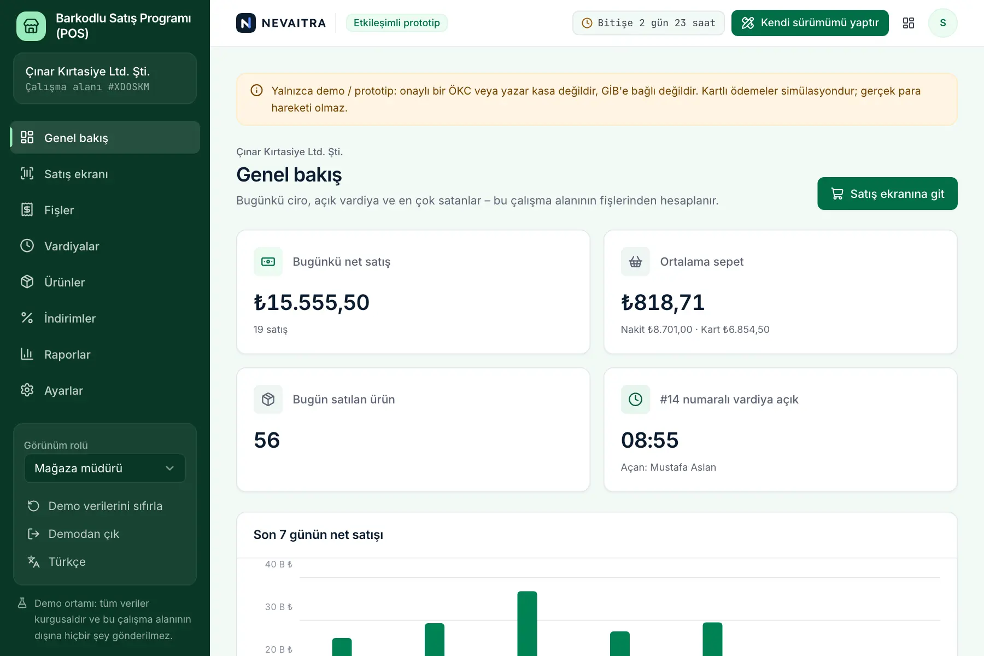Click the 19 satış count text
The height and width of the screenshot is (656, 984).
click(271, 330)
